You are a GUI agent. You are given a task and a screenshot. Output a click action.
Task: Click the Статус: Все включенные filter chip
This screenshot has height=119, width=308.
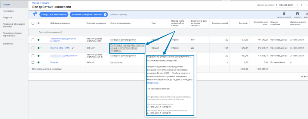coord(54,14)
